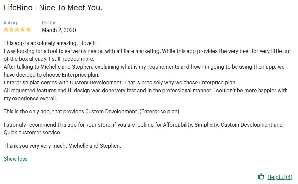The height and width of the screenshot is (184, 298).
Task: Click the second rating star
Action: 12,29
